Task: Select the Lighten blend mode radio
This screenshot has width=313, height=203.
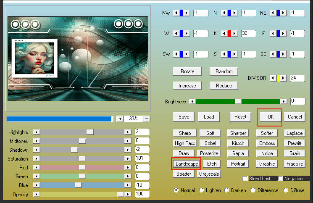Action: coord(202,190)
